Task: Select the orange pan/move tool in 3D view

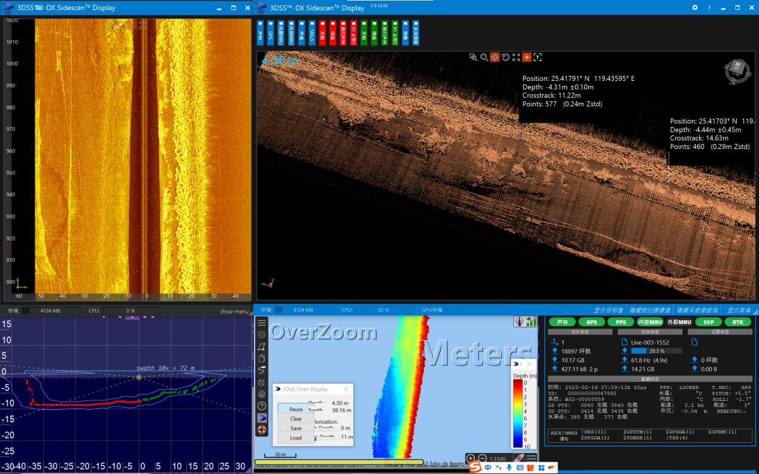Action: pyautogui.click(x=495, y=57)
